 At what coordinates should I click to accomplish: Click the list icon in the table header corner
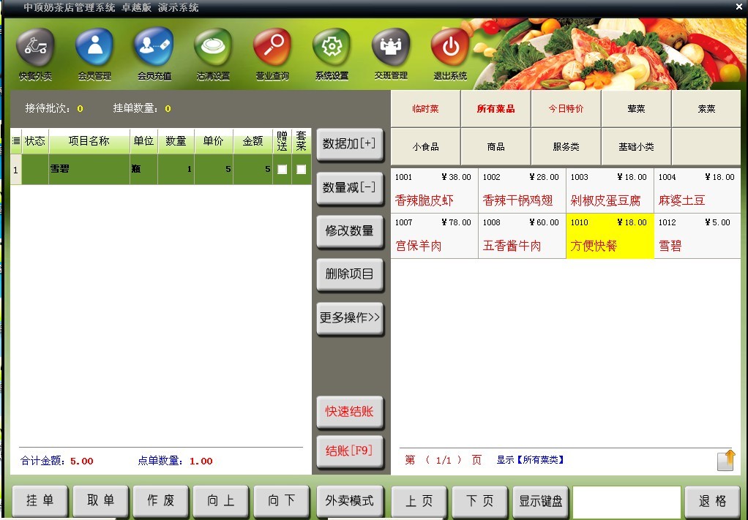tap(16, 141)
